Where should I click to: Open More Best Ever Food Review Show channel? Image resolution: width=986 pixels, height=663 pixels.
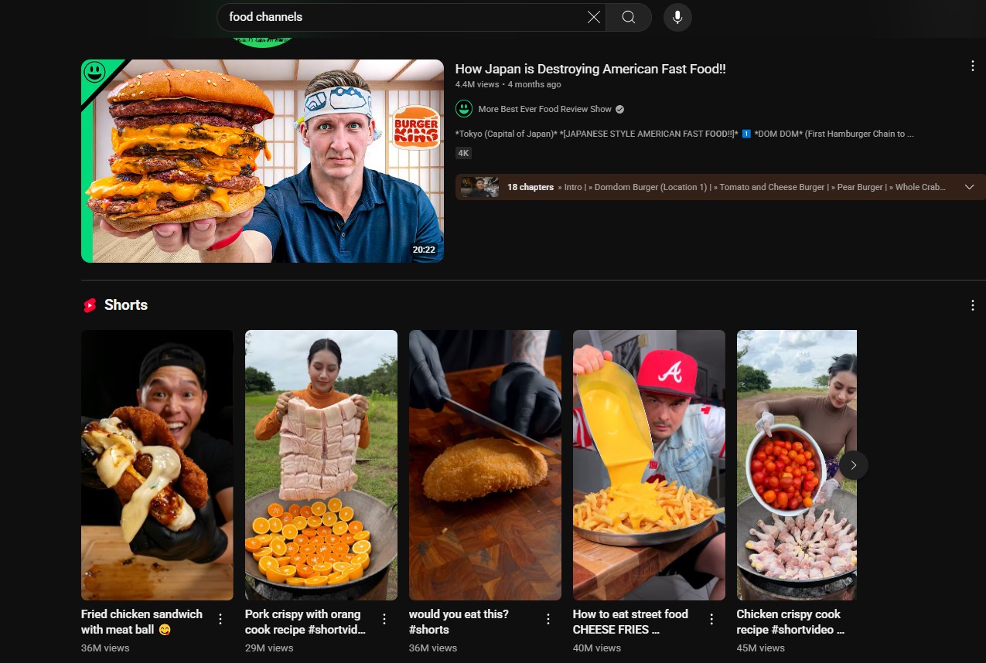tap(544, 109)
